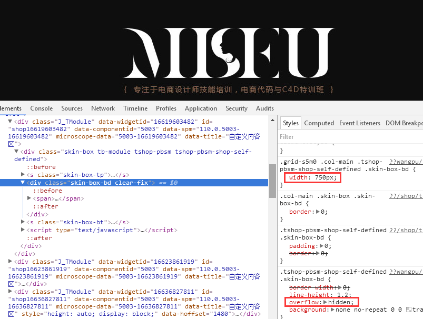
Task: Open the background color swatch picker
Action: [408, 310]
